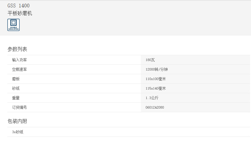251x142 pixels.
Task: Click the 参数列表 section heading
Action: pyautogui.click(x=17, y=49)
